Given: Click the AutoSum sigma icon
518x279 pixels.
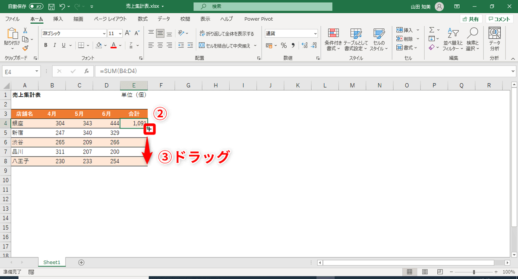Looking at the screenshot, I should [x=432, y=30].
